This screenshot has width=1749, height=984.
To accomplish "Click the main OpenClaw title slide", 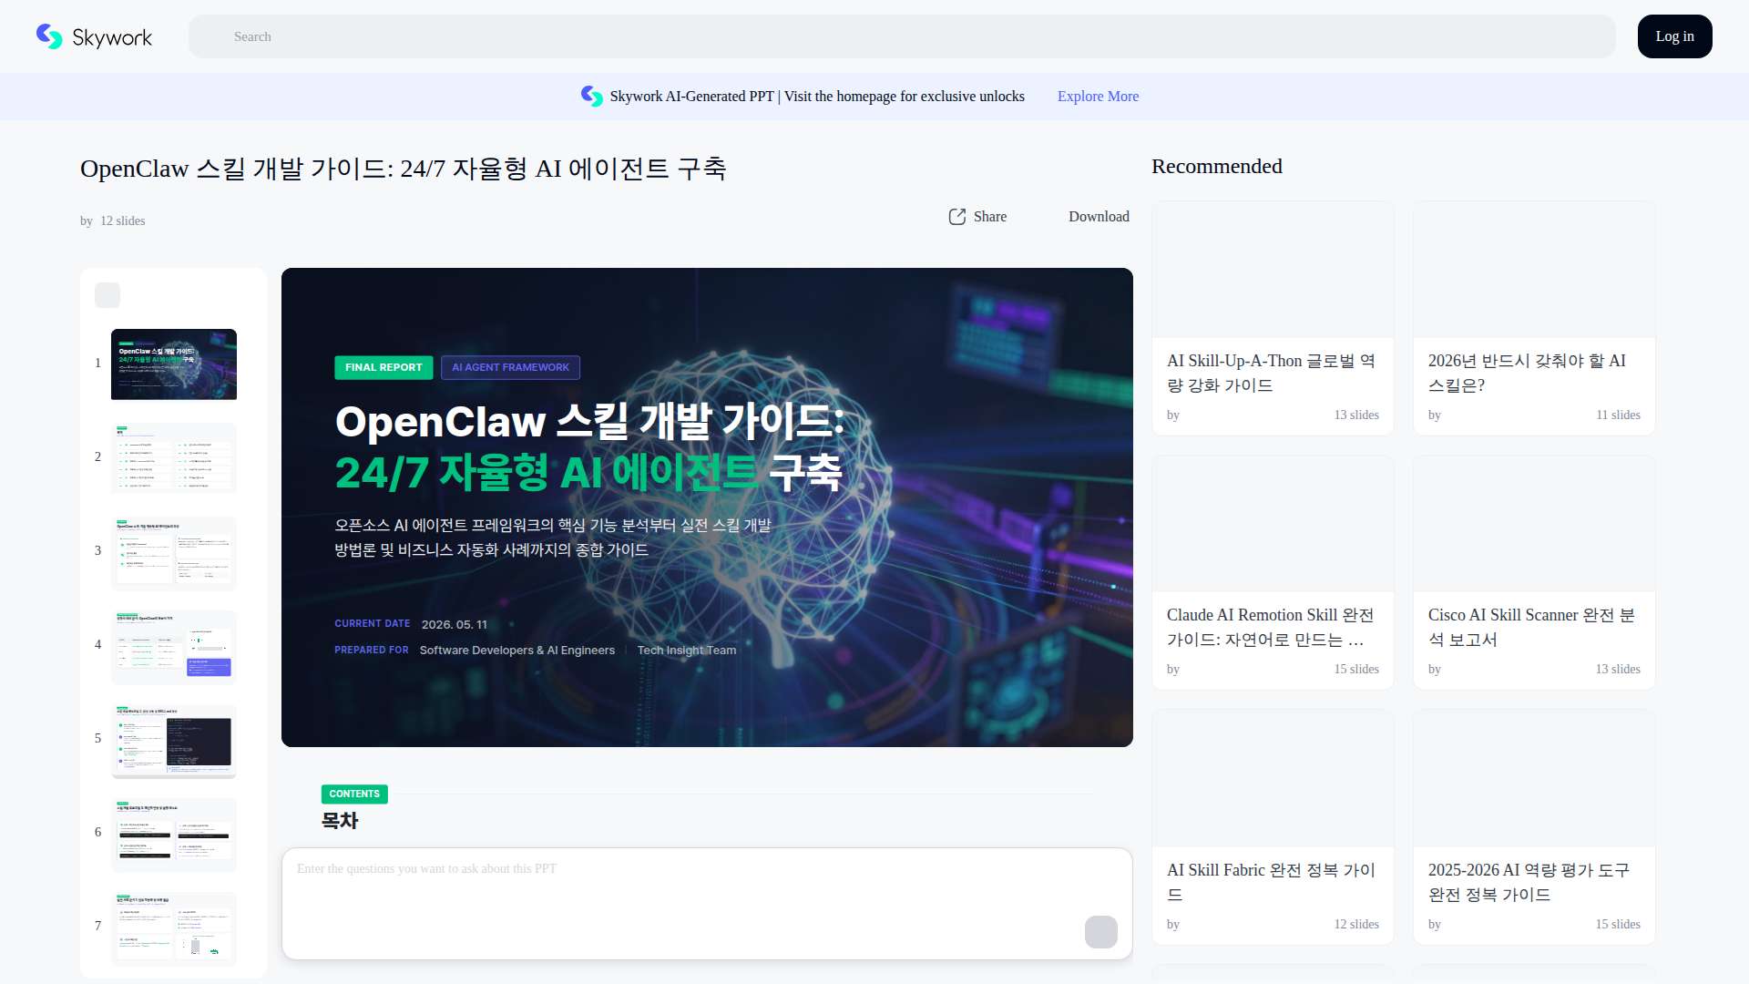I will point(707,507).
